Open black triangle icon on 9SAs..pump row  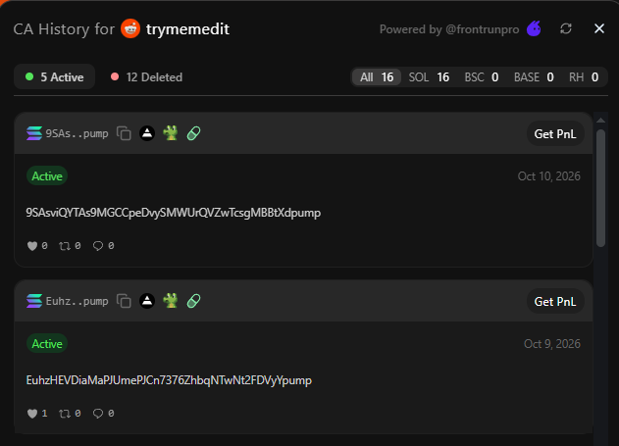[x=147, y=133]
